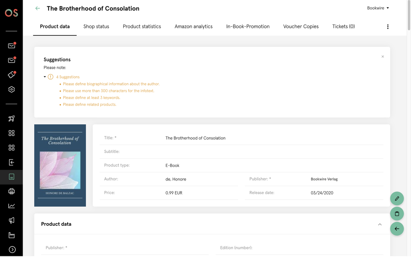
Task: Click the OS logo in the sidebar
Action: pos(12,12)
